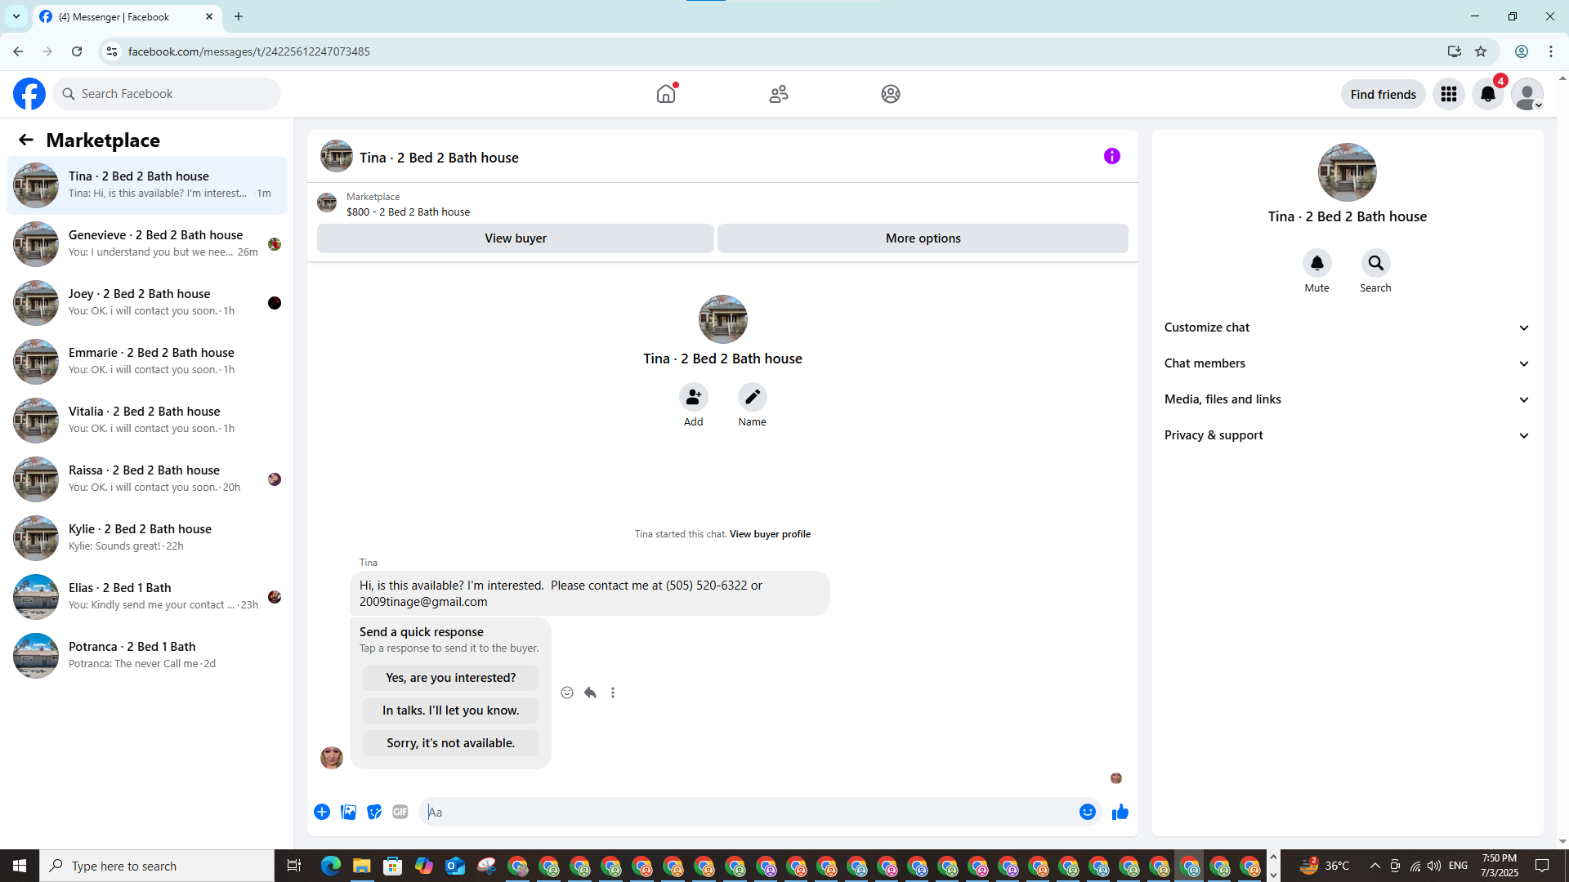1569x882 pixels.
Task: Open more actions with blue plus icon
Action: pos(322,812)
